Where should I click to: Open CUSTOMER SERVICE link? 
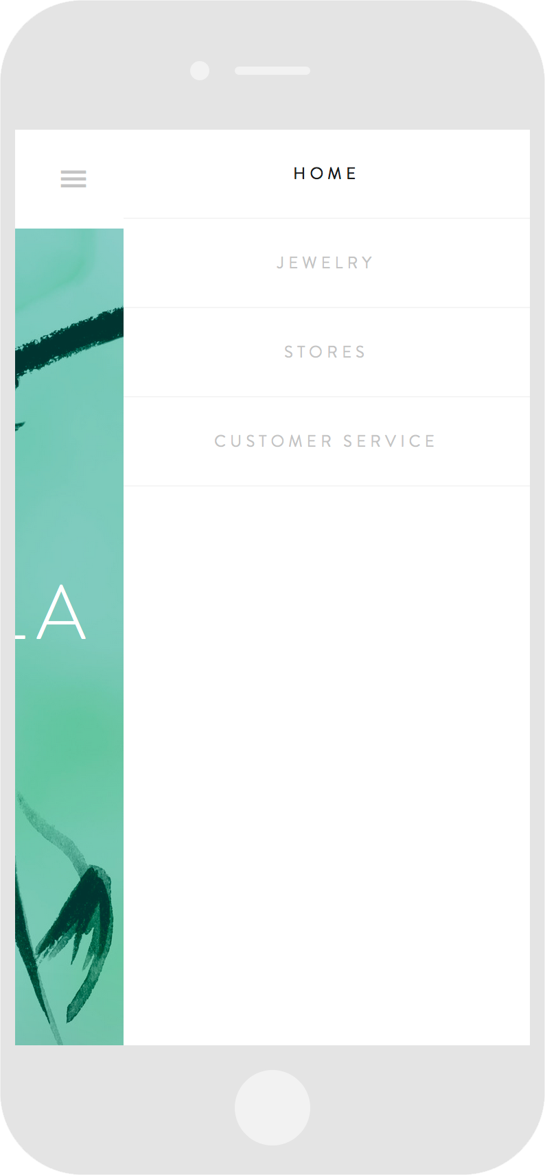(x=327, y=442)
